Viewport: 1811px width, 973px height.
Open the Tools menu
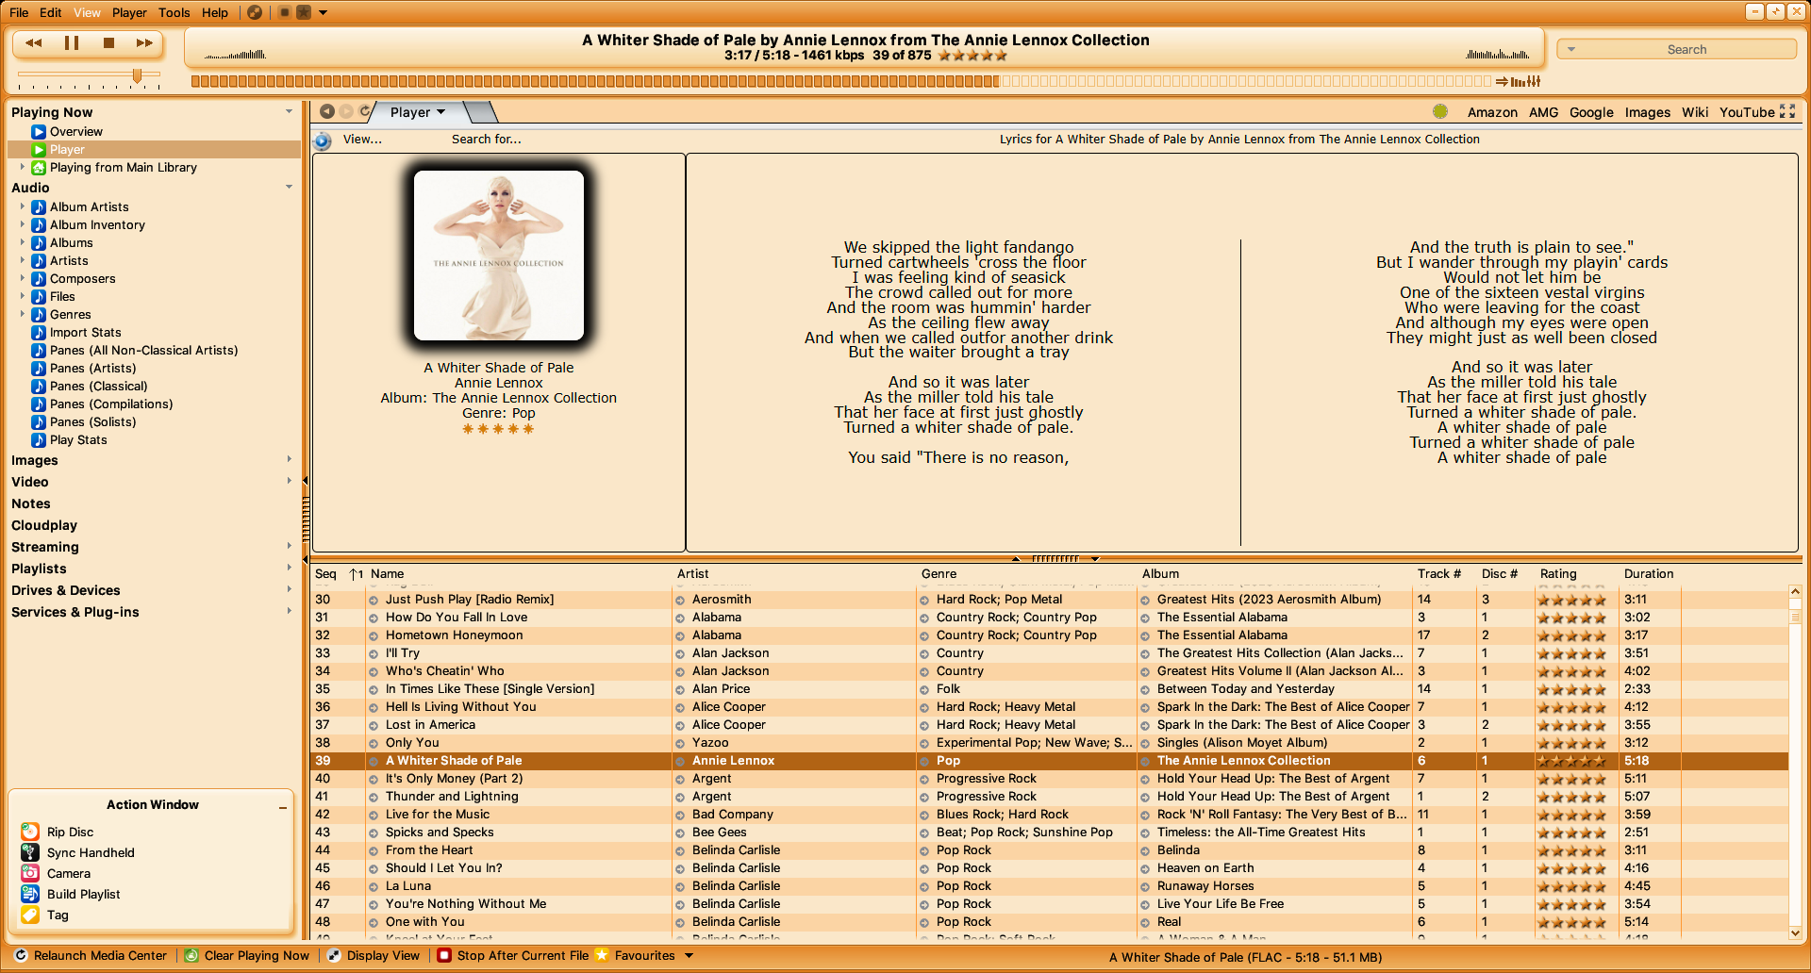174,12
